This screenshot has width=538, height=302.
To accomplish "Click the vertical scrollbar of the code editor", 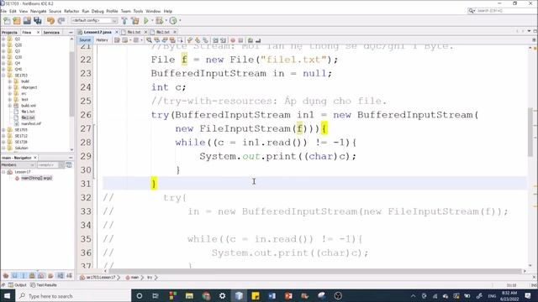I will (530, 132).
